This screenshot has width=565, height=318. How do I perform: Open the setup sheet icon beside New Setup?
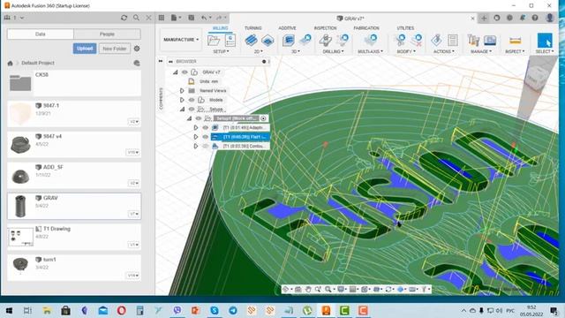(230, 41)
